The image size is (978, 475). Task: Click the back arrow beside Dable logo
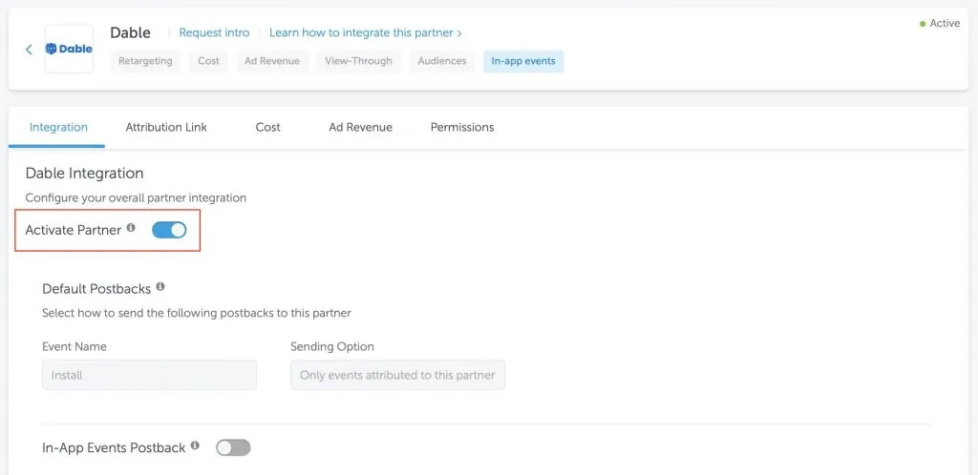[x=29, y=50]
